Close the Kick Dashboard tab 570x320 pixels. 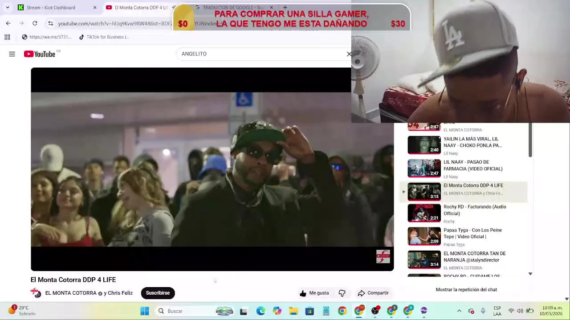click(x=94, y=8)
